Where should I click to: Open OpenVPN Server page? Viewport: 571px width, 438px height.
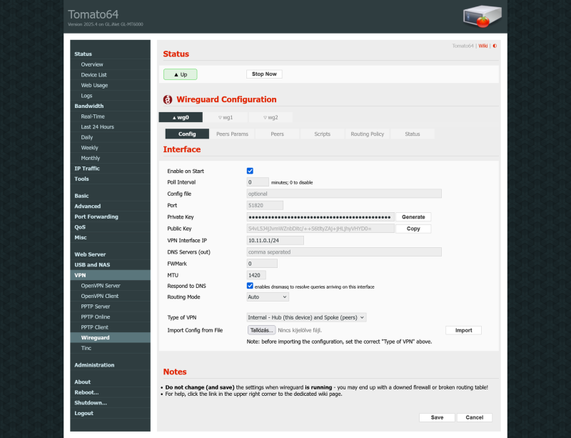(x=101, y=286)
